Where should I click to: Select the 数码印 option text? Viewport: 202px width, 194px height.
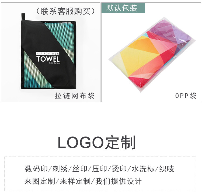pyautogui.click(x=36, y=169)
